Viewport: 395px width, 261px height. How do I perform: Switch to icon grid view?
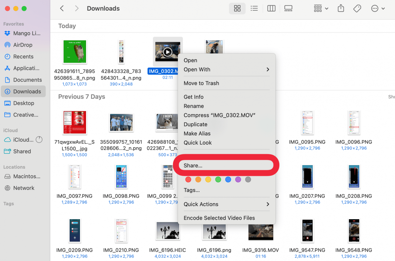coord(237,8)
